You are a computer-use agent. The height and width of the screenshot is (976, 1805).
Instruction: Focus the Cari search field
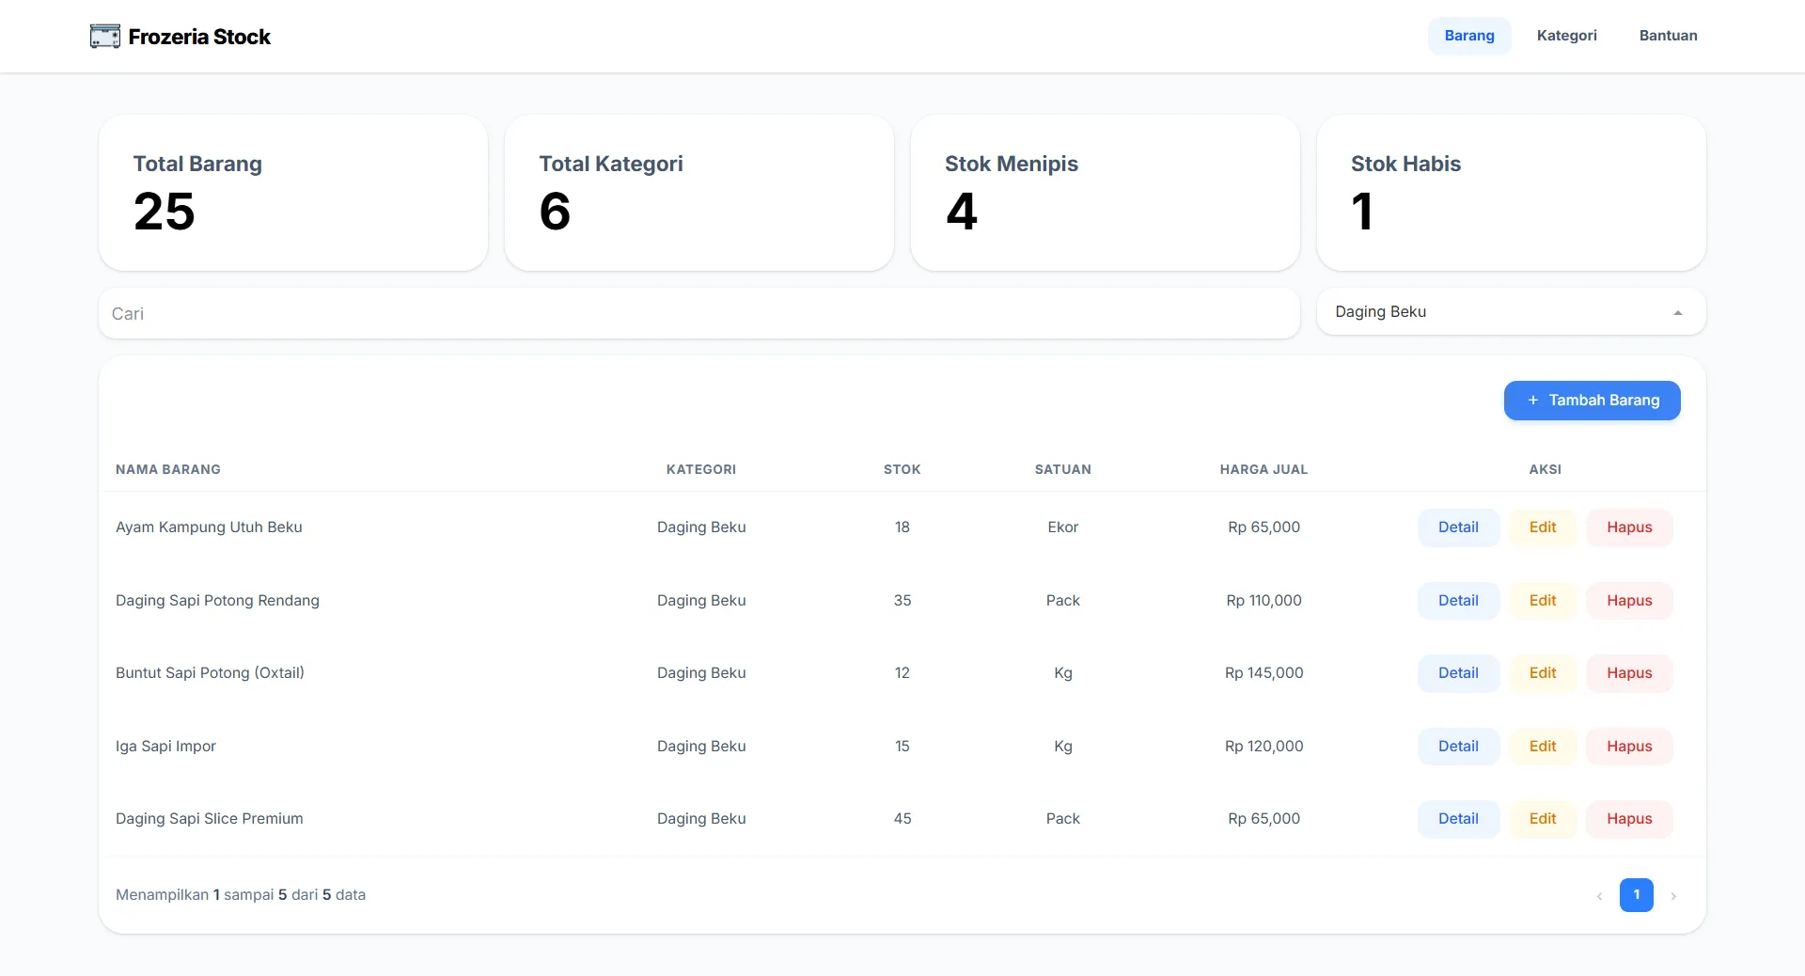698,314
